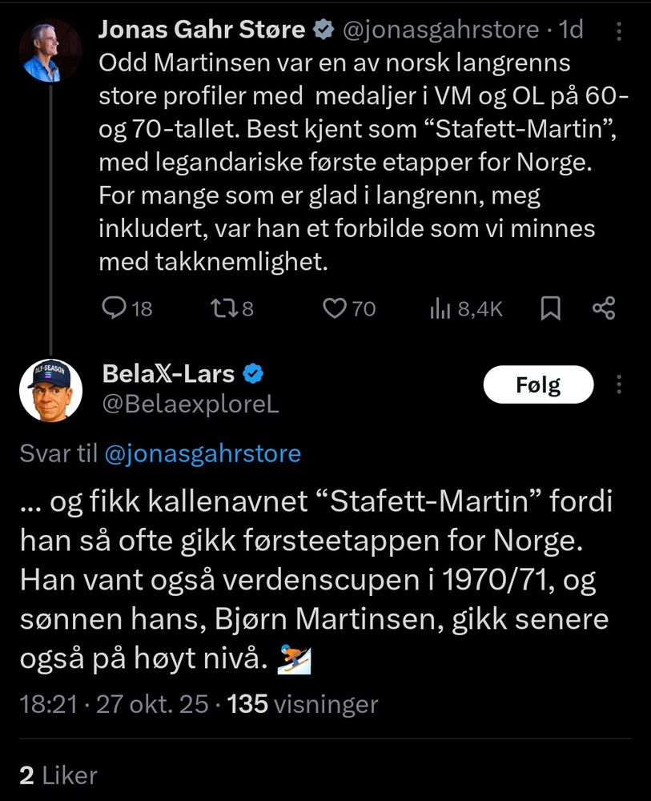Click the Jonas Gahr Støre display name
This screenshot has width=651, height=801.
point(201,30)
